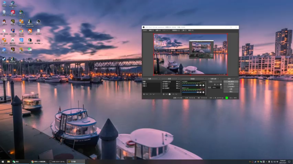Screen dimensions: 293x164
Task: Add a new scene with the plus icon
Action: tap(144, 94)
